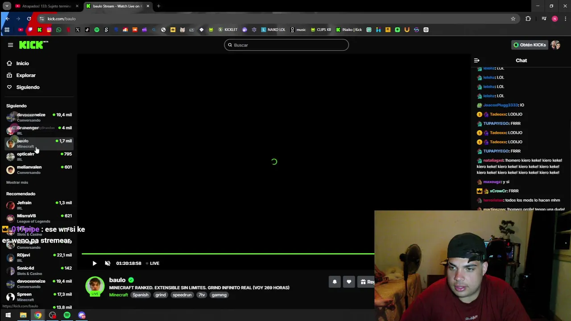Open File Explorer from taskbar
The width and height of the screenshot is (571, 321).
click(x=23, y=315)
